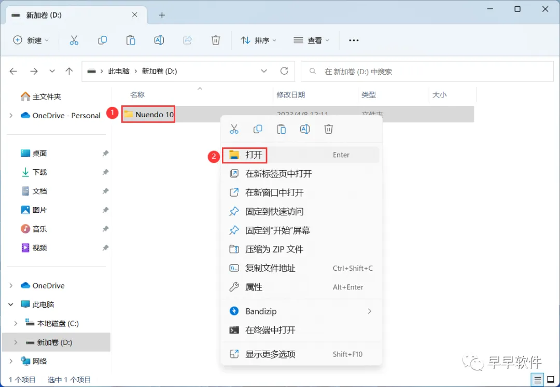Click the Share icon in the toolbar
Viewport: 560px width, 387px height.
(x=188, y=40)
